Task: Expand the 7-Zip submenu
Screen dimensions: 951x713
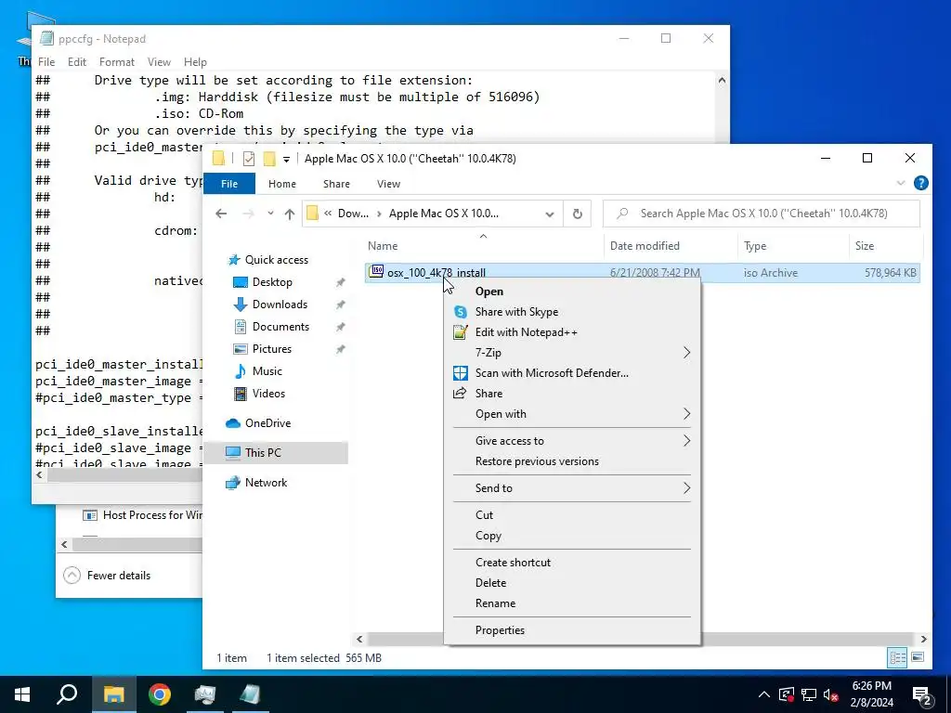Action: [x=572, y=352]
